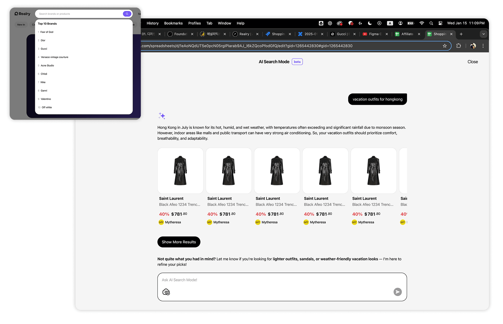
Task: Close the AI Search Mode panel
Action: 473,62
